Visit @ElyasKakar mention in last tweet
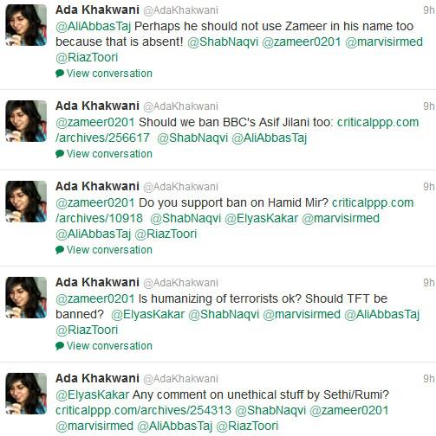The height and width of the screenshot is (436, 436). click(x=92, y=394)
